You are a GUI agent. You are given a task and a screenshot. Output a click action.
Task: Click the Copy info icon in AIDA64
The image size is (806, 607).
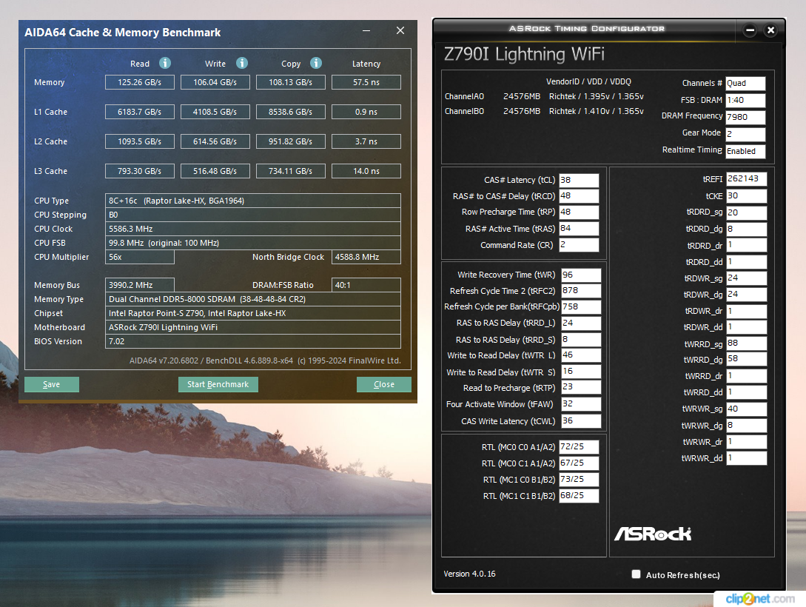pos(315,63)
